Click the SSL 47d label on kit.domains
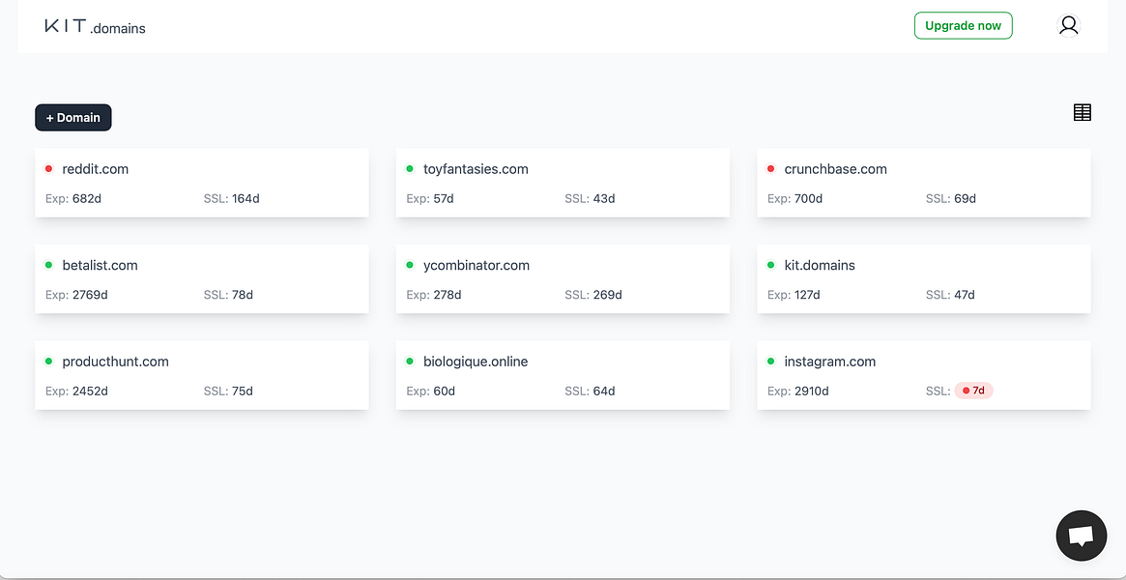 (950, 295)
